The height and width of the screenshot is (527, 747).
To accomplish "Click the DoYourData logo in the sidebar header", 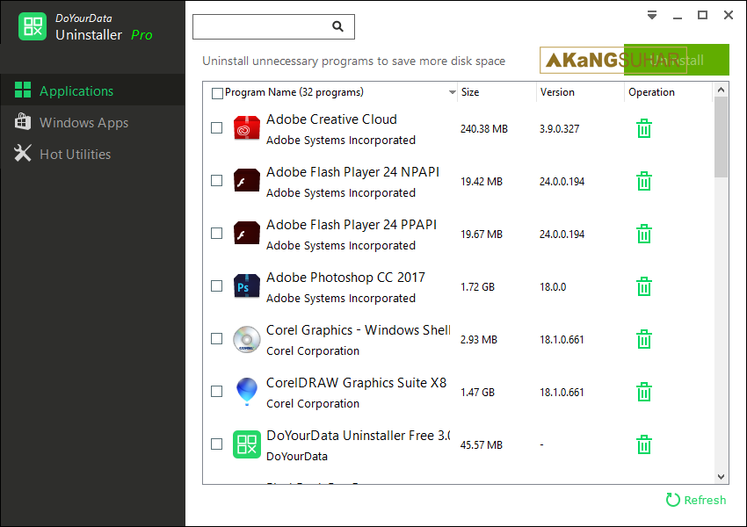I will click(33, 26).
